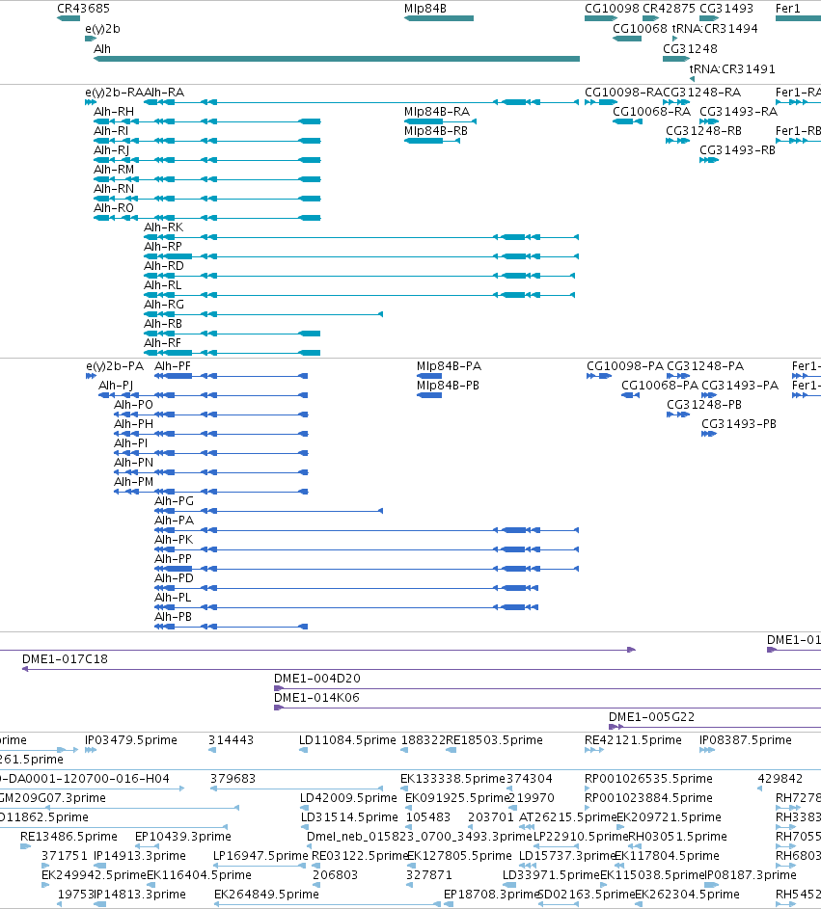Screen dimensions: 821x909
Task: Select the Alh-PG protein label
Action: point(174,501)
